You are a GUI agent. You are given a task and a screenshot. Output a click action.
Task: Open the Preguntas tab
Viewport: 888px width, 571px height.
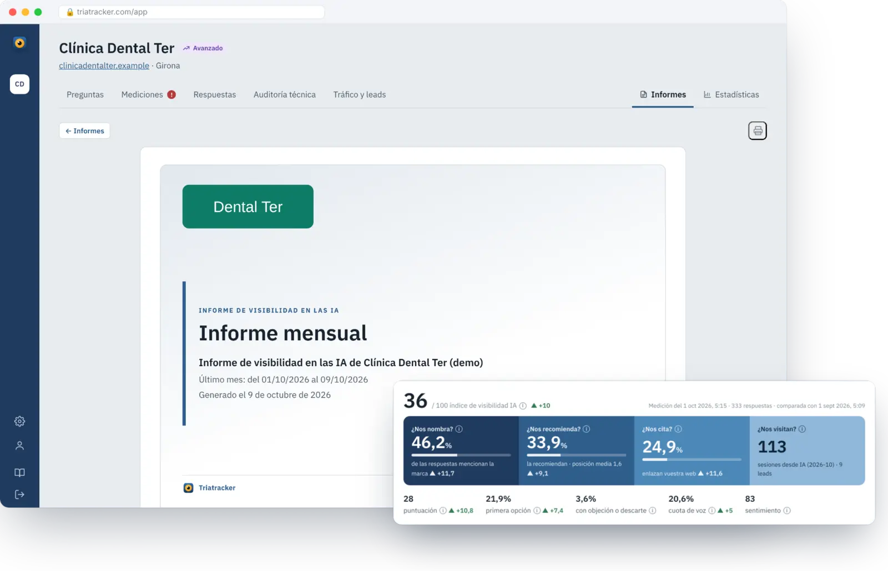85,95
